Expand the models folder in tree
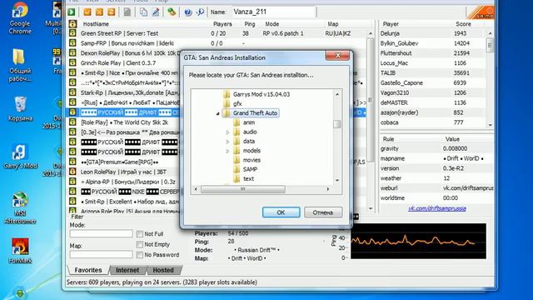The width and height of the screenshot is (533, 300). 227,151
